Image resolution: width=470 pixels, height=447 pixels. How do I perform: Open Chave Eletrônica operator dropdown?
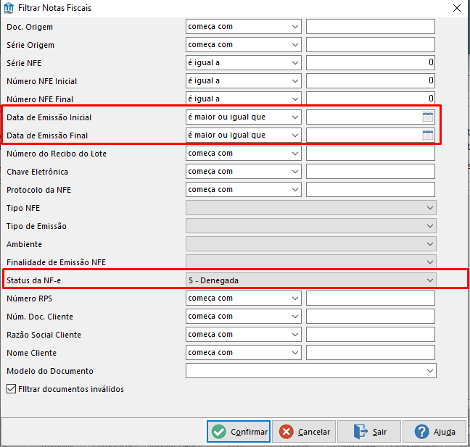coord(244,171)
